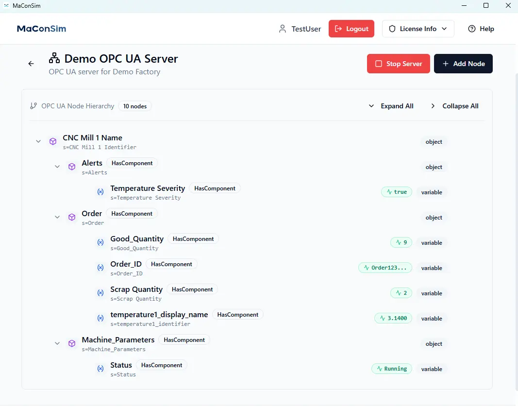Click the object type badge for CNC Mill 1
518x407 pixels.
point(434,141)
